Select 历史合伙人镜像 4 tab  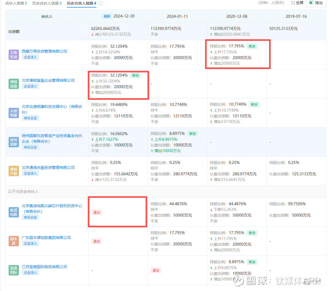click(81, 3)
